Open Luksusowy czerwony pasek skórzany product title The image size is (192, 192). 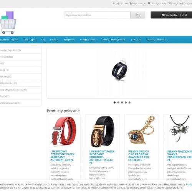point(62,156)
